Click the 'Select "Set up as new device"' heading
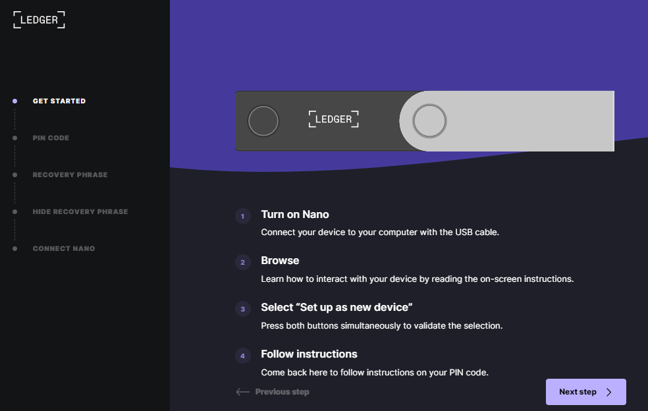 click(337, 307)
